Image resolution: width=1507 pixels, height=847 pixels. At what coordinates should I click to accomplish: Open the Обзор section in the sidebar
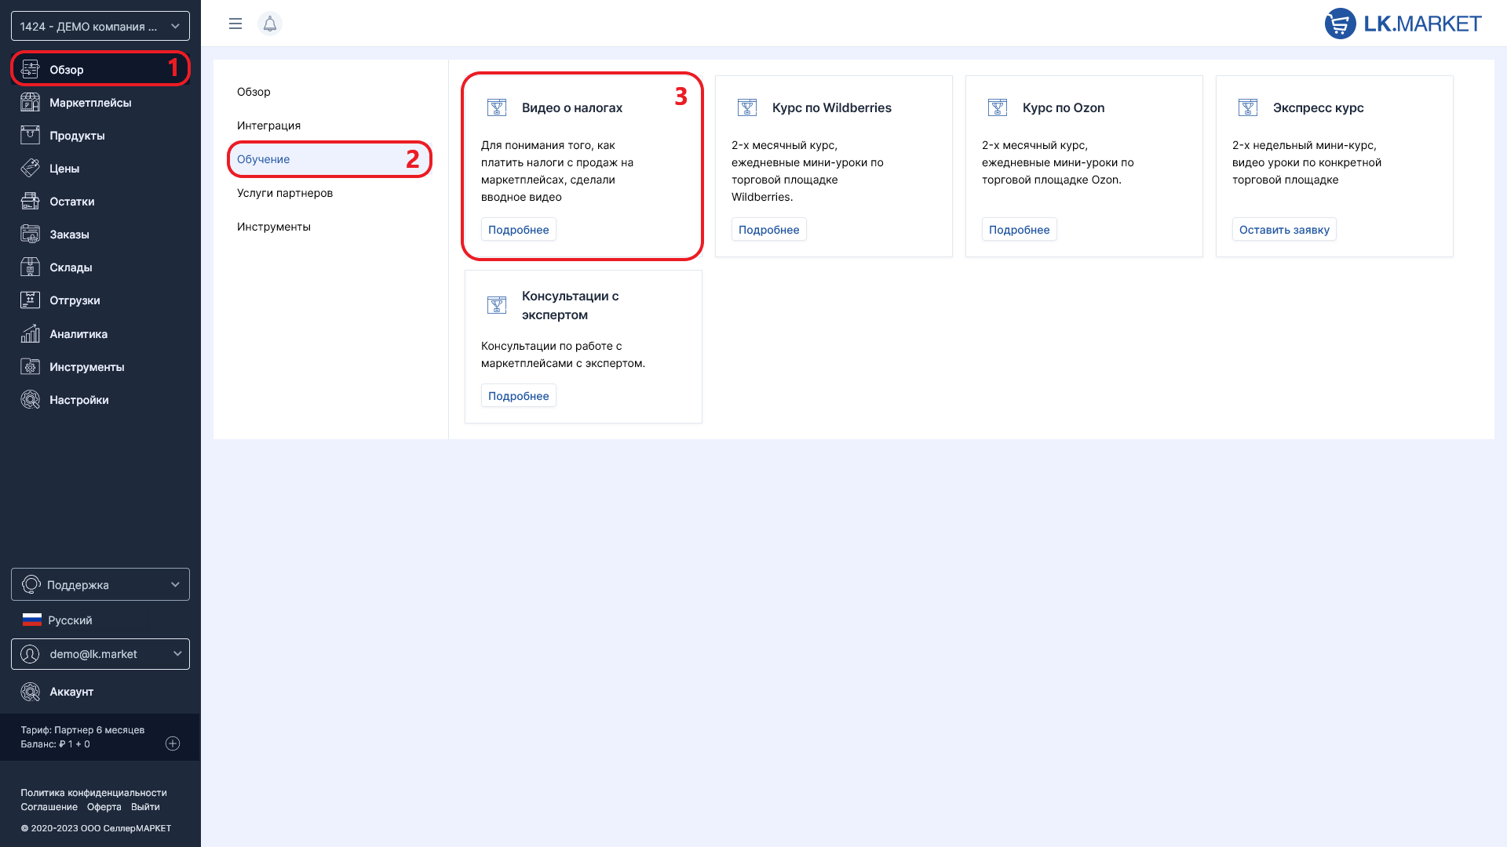(100, 69)
